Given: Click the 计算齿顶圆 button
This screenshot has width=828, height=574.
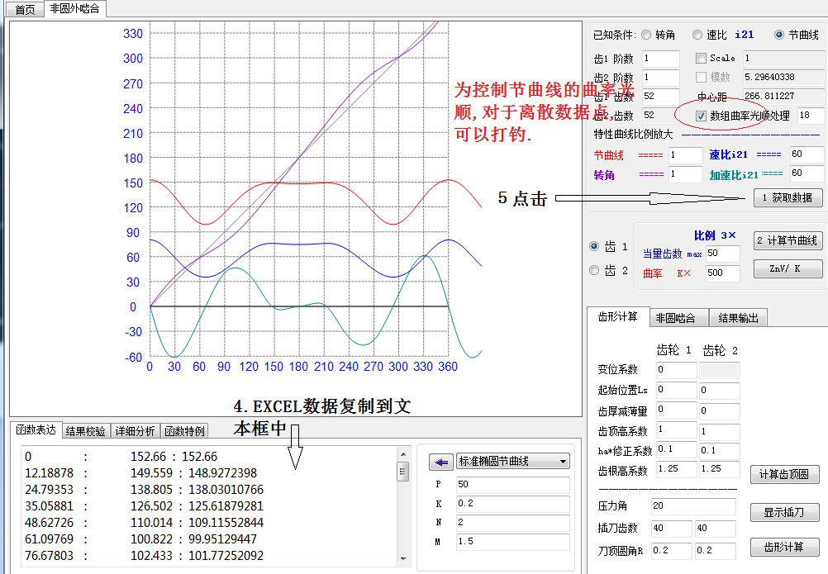Looking at the screenshot, I should coord(785,474).
